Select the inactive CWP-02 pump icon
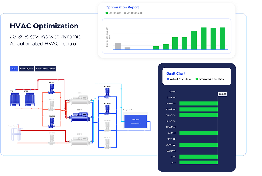 tap(51, 106)
